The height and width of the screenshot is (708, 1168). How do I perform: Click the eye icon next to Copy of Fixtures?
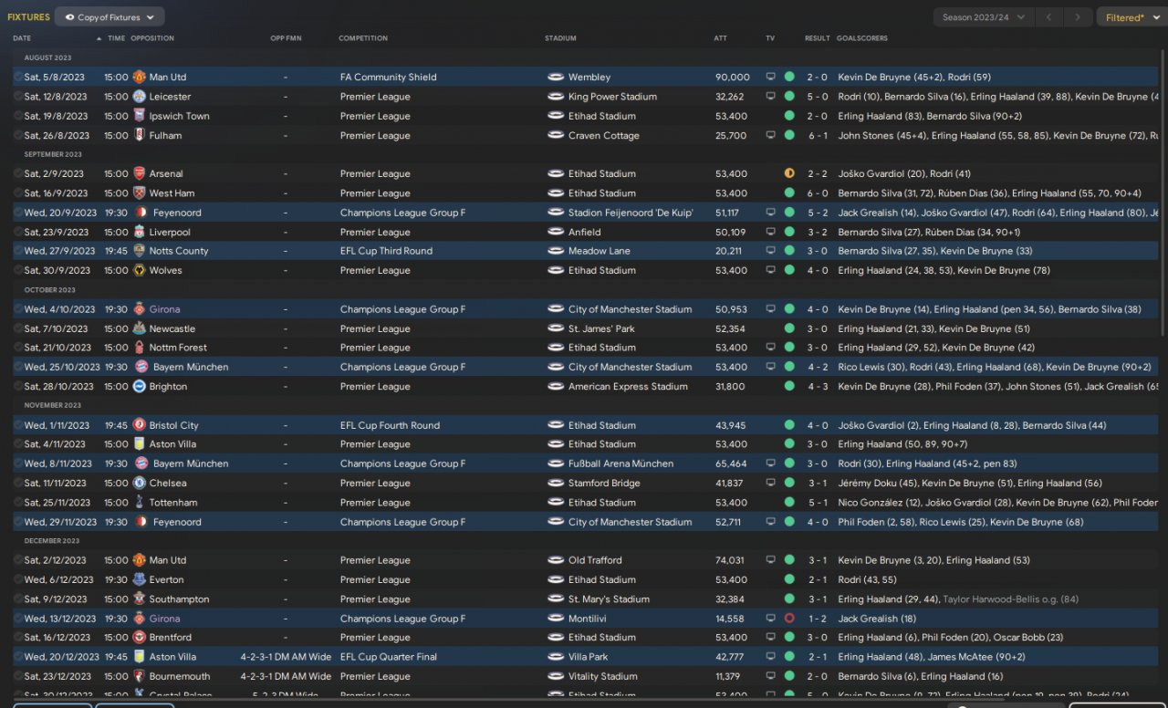[x=69, y=17]
